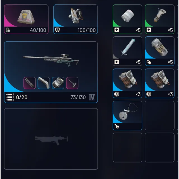
Task: Select the first pink barrel attachment slot
Action: point(30,83)
